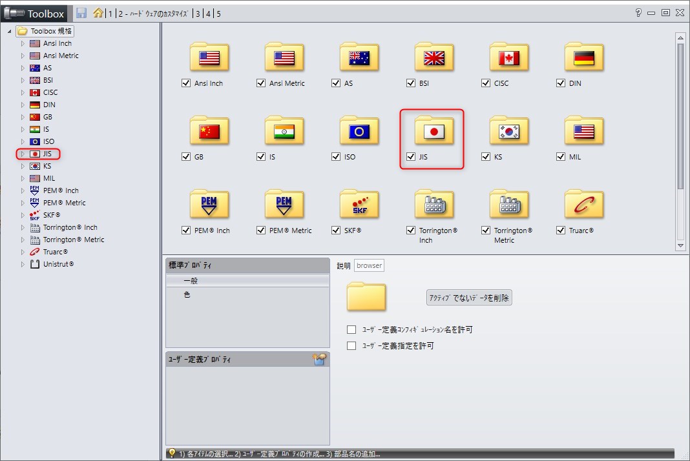Select 色 in standard properties list
The image size is (690, 461).
pyautogui.click(x=187, y=294)
